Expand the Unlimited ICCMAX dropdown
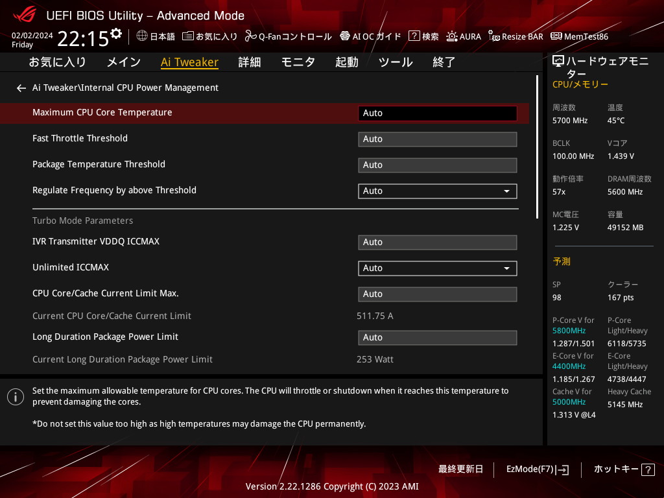 tap(438, 268)
